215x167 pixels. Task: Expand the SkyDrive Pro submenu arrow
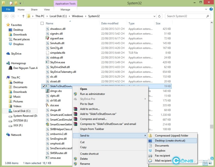pyautogui.click(x=145, y=99)
